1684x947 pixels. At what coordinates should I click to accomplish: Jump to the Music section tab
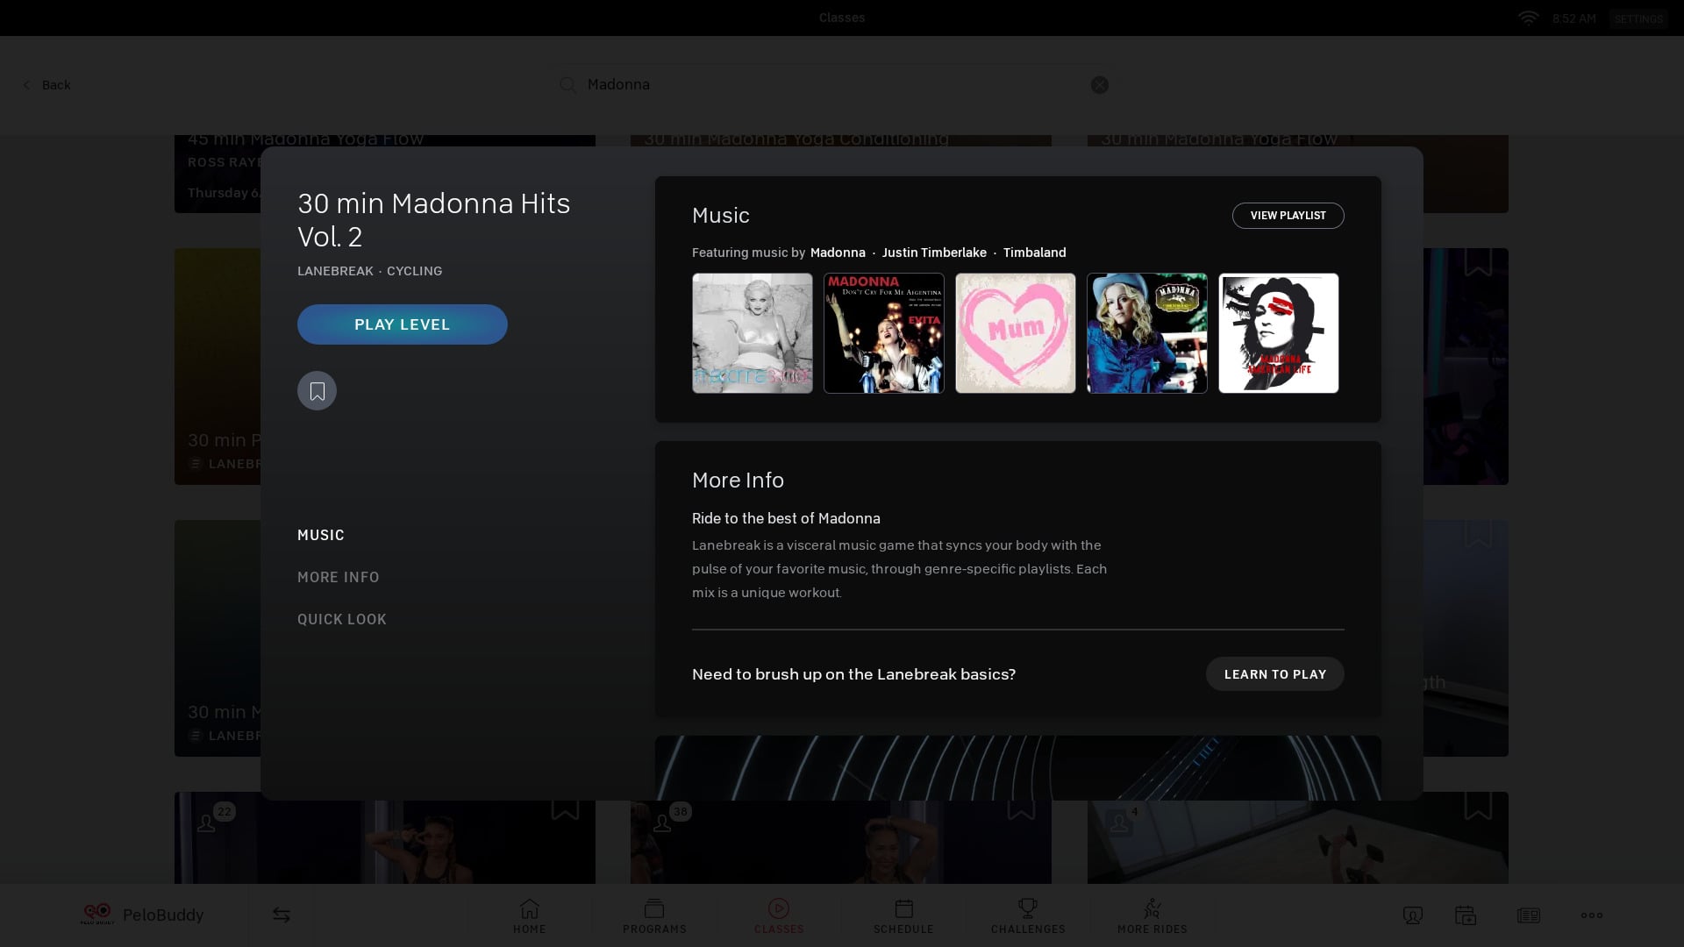(321, 535)
